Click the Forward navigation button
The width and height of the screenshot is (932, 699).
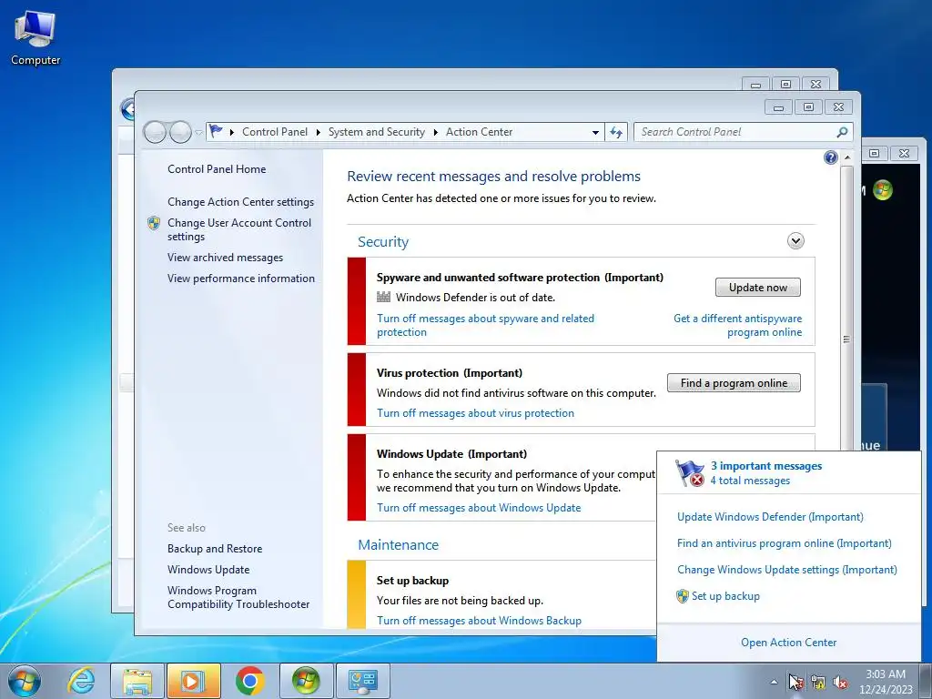click(x=180, y=132)
